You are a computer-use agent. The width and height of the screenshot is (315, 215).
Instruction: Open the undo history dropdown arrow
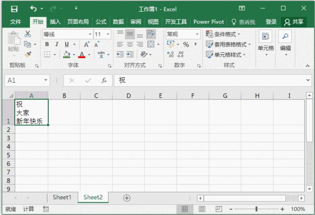pyautogui.click(x=42, y=9)
